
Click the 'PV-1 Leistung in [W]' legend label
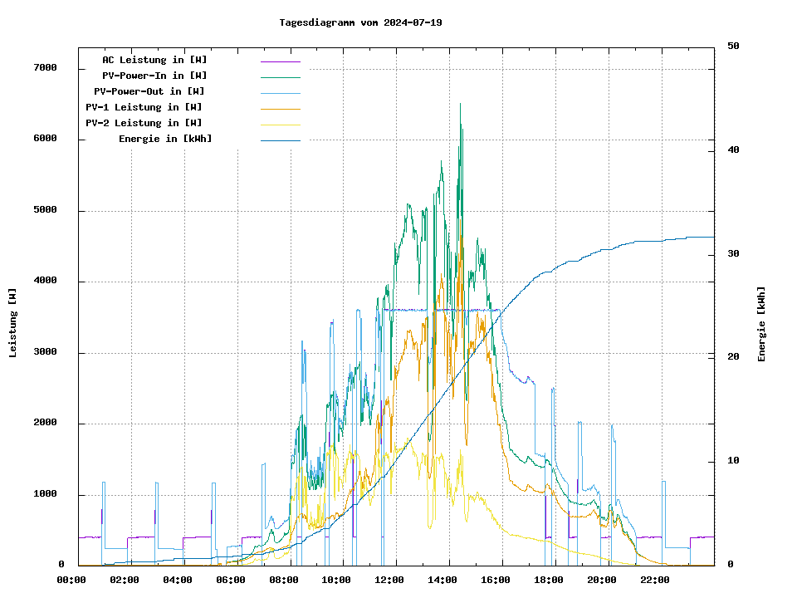(x=144, y=107)
